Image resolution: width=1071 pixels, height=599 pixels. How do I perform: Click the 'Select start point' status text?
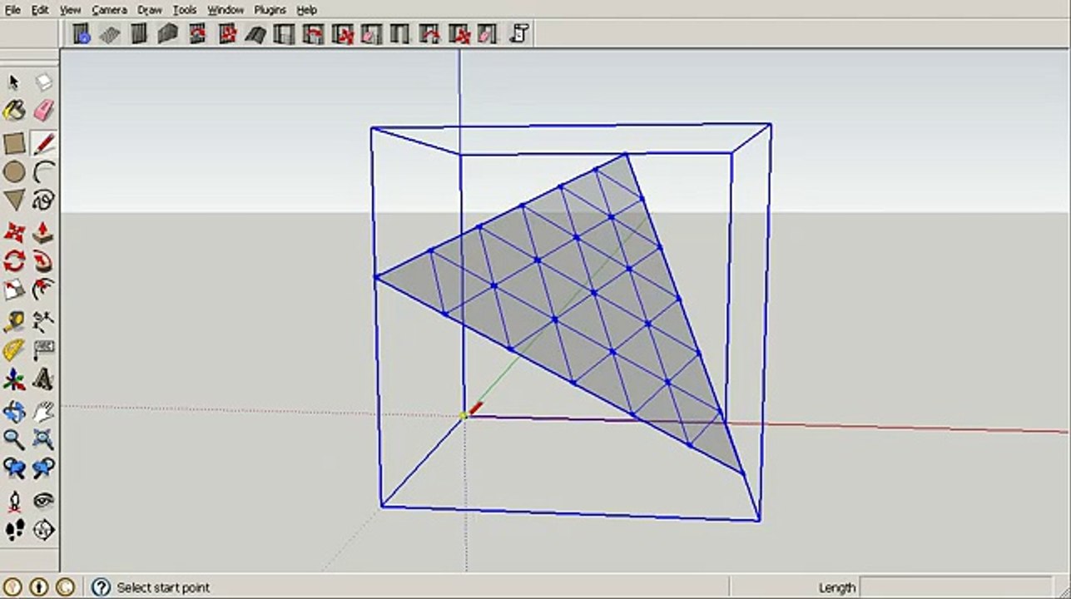tap(163, 587)
